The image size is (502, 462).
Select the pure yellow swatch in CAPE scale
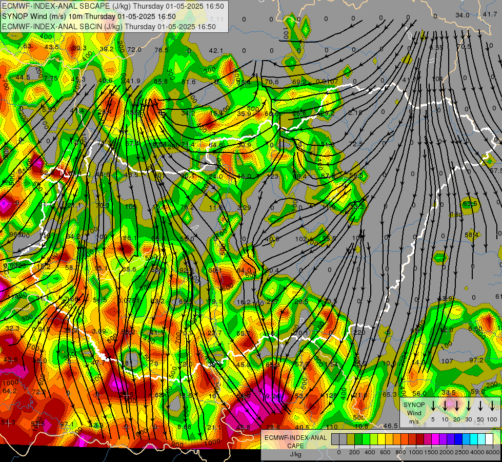(381, 439)
